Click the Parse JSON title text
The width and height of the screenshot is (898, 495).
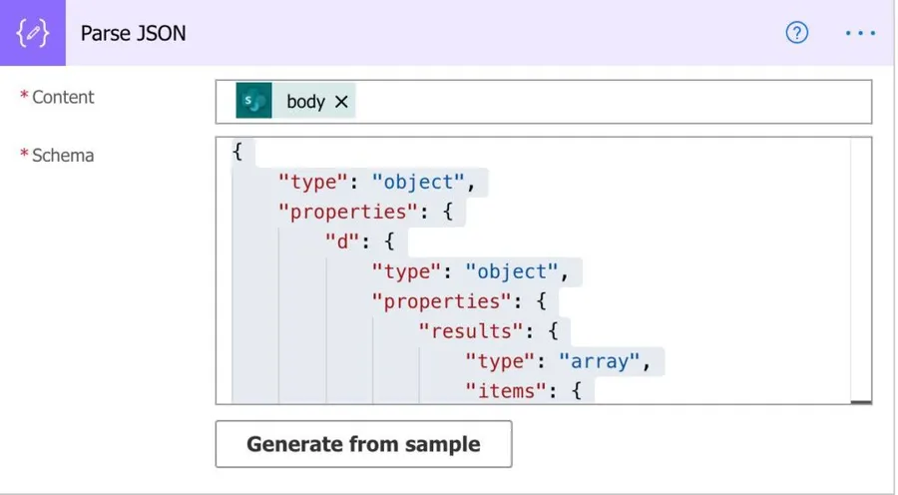tap(133, 33)
